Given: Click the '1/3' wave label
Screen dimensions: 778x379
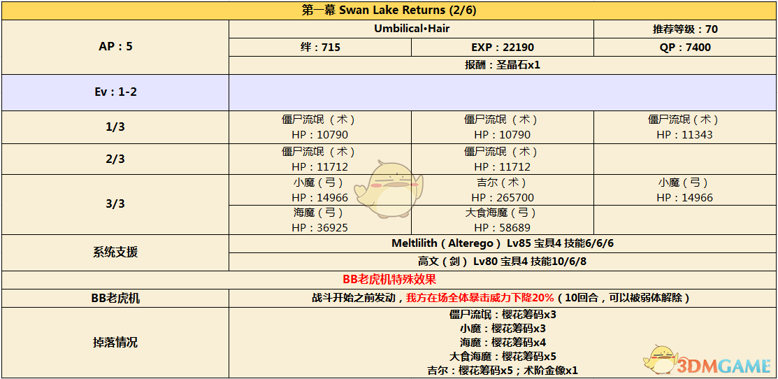Looking at the screenshot, I should pyautogui.click(x=115, y=127).
